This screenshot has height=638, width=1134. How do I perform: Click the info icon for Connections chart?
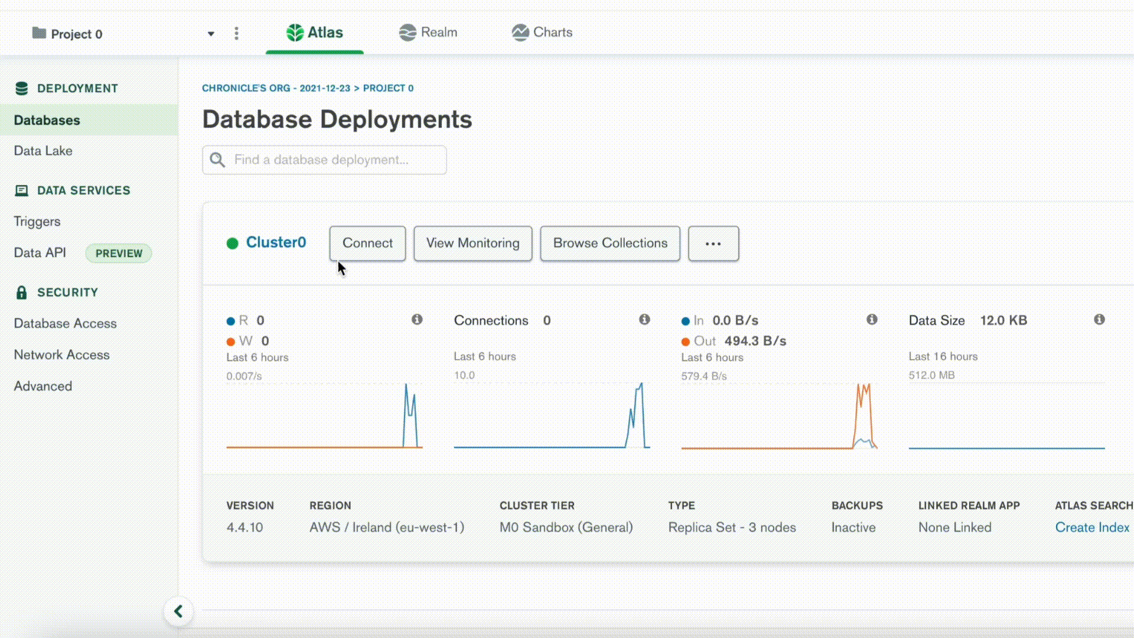[x=644, y=320]
